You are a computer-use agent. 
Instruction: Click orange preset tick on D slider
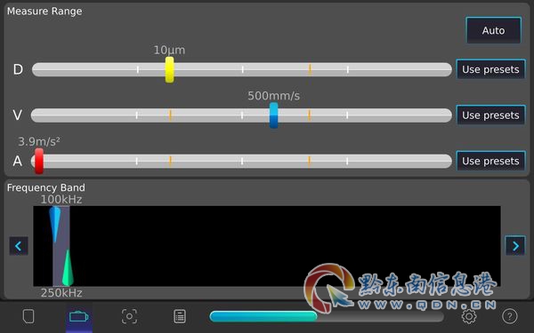coord(310,69)
